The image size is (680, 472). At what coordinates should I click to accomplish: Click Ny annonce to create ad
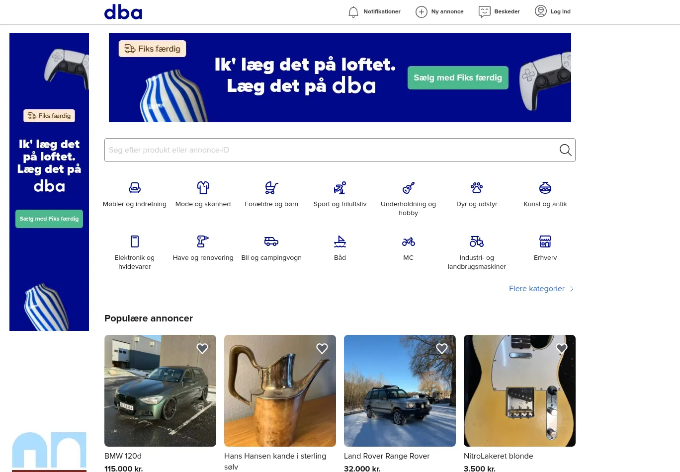pos(439,11)
